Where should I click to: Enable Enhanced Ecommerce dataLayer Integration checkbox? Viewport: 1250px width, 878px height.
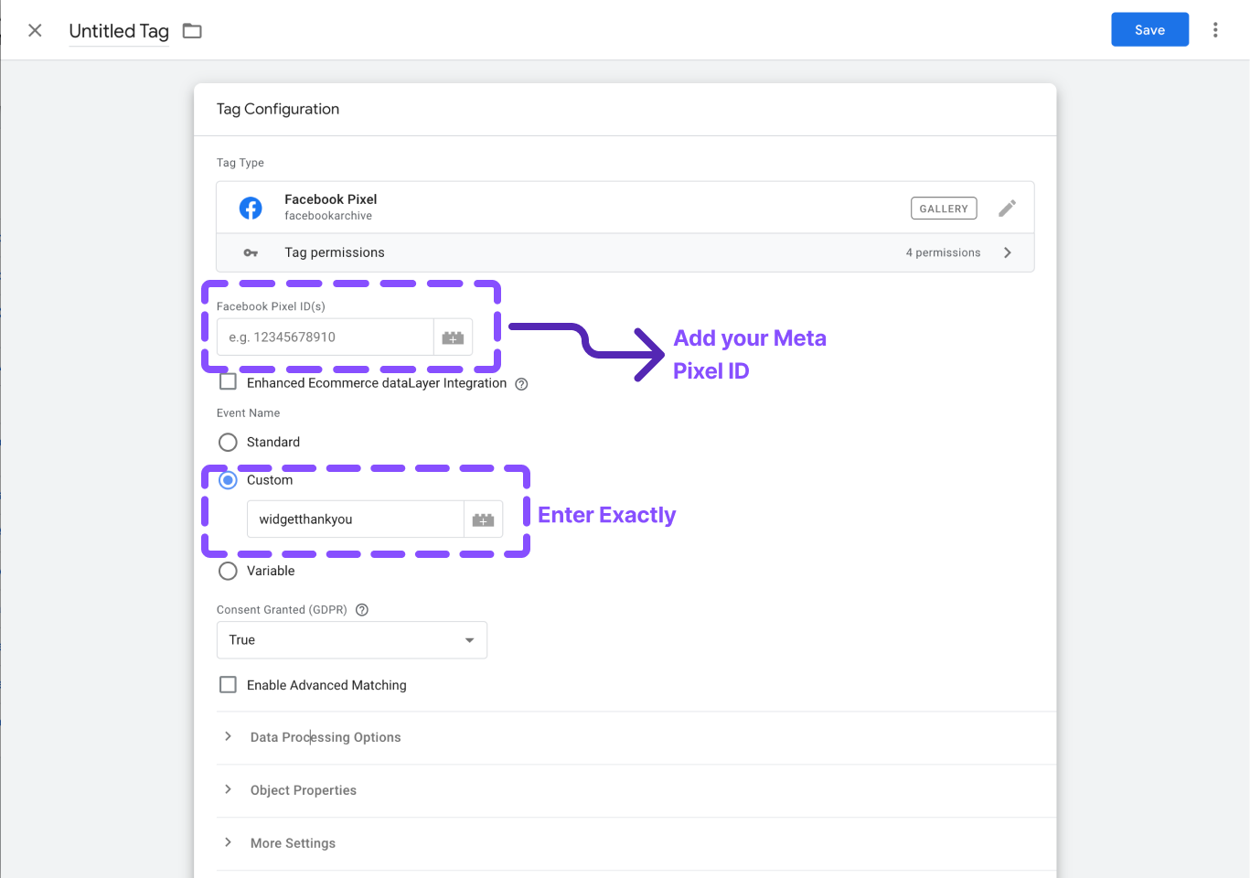(229, 382)
